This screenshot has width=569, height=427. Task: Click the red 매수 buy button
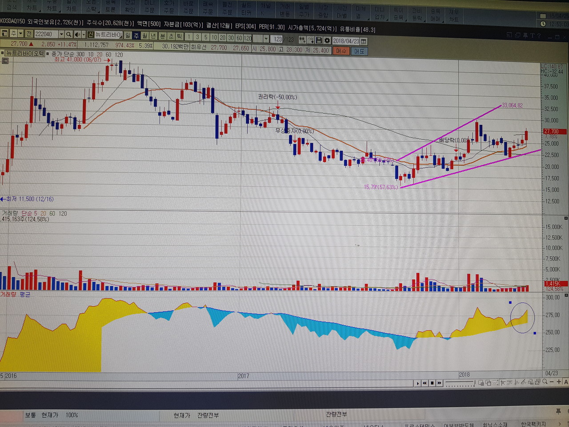click(341, 51)
